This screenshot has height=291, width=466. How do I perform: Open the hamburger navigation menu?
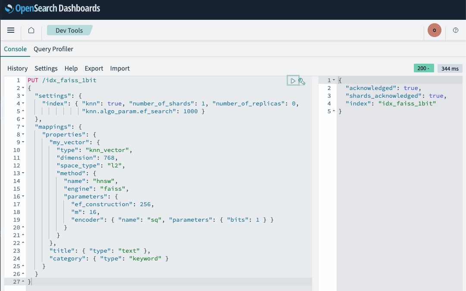pyautogui.click(x=11, y=30)
